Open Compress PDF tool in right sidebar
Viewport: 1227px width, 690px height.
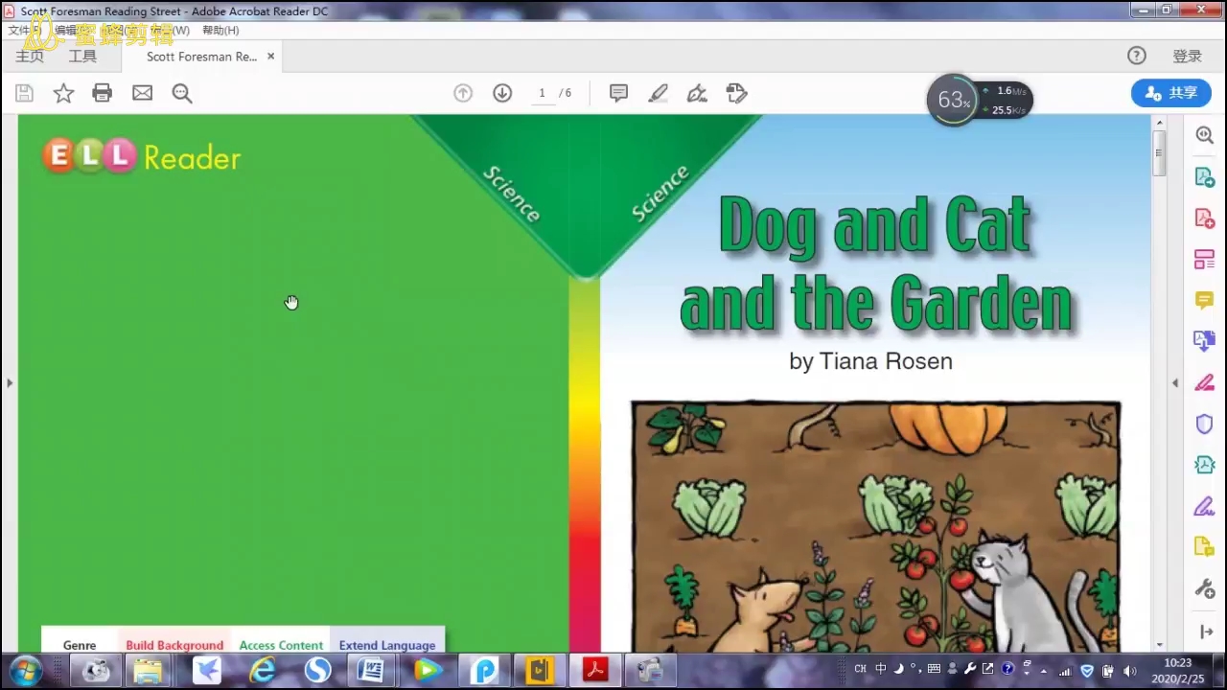pos(1205,465)
